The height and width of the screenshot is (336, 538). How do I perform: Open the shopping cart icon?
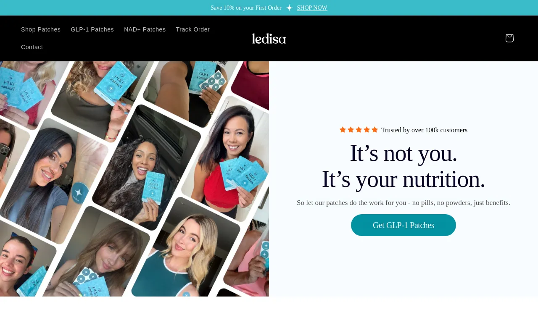509,38
